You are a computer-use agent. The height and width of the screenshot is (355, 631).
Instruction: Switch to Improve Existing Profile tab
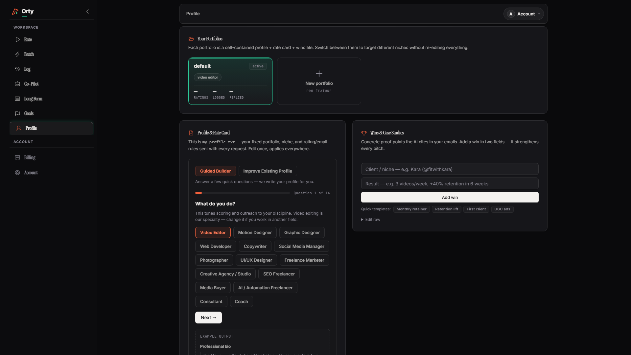coord(268,171)
